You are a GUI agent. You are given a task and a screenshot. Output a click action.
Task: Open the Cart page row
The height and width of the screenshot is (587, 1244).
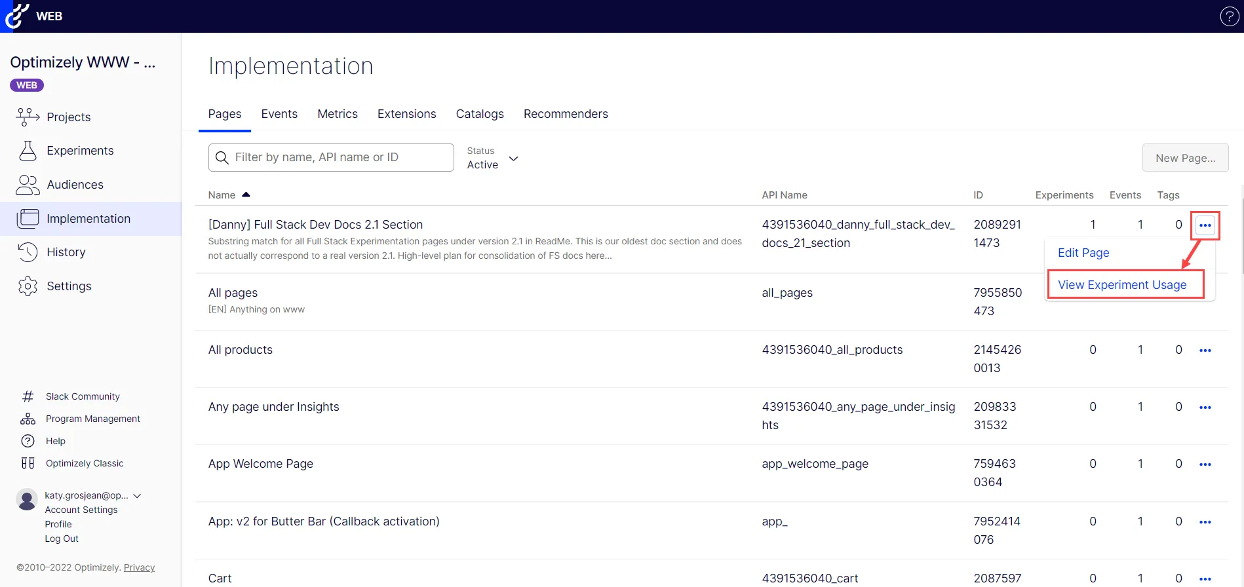(x=220, y=578)
